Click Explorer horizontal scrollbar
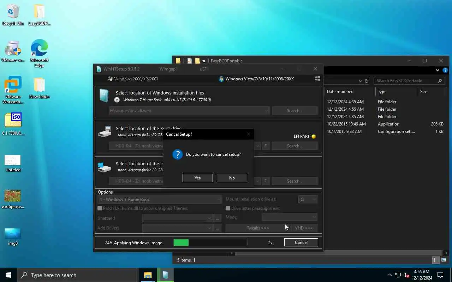 [x=338, y=253]
